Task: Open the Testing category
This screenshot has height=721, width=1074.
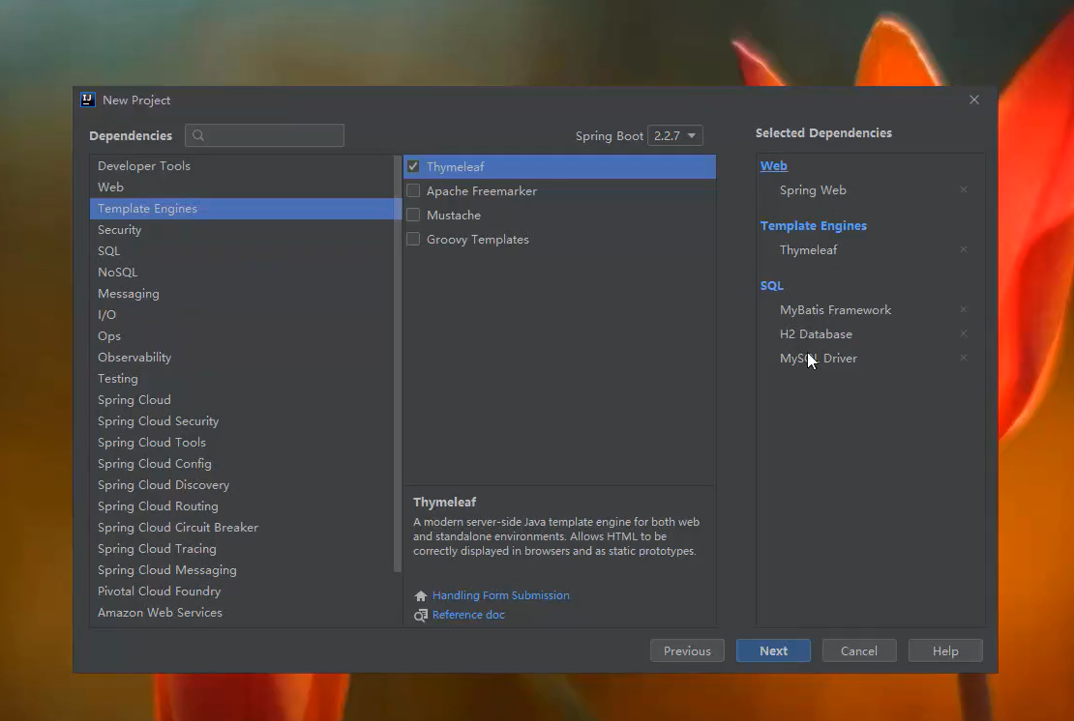Action: point(243,378)
